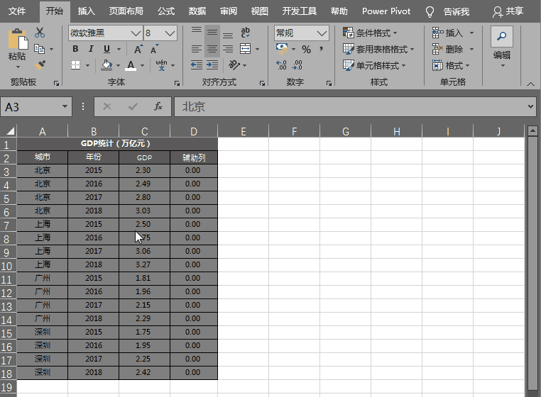
Task: Click the cell borders icon
Action: click(x=75, y=65)
